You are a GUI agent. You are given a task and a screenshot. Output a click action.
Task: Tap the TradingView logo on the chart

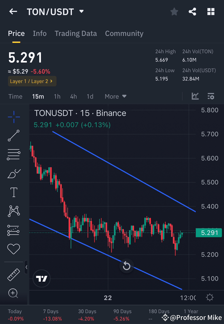pos(41,278)
